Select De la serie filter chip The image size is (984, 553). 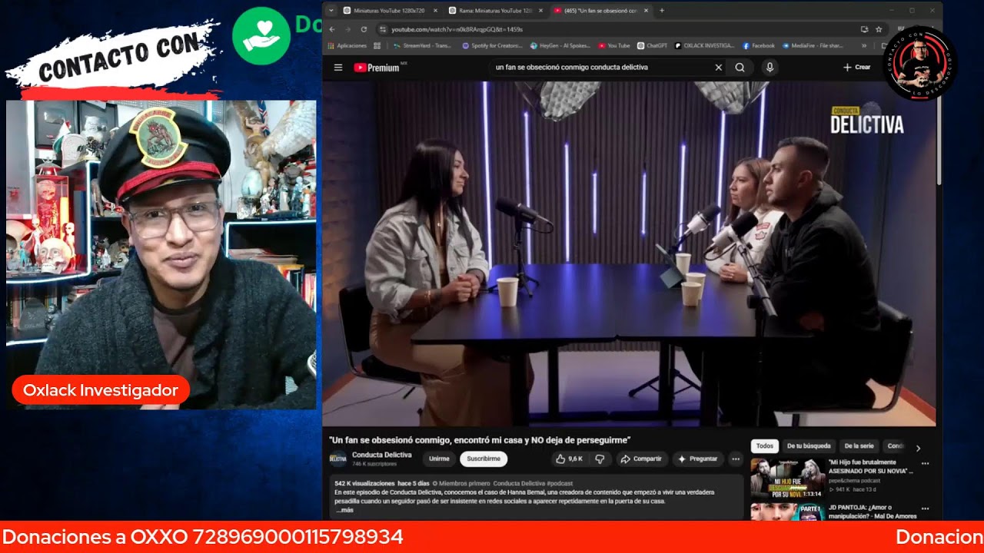(859, 445)
